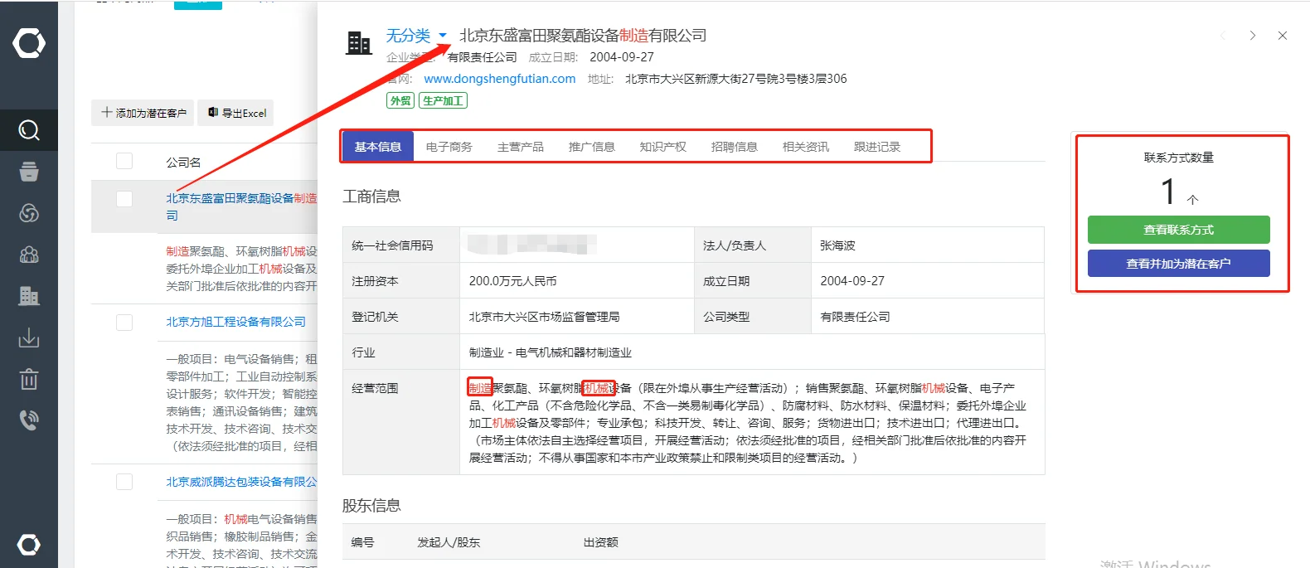The height and width of the screenshot is (568, 1310).
Task: Open the contacts group sidebar icon
Action: (x=29, y=255)
